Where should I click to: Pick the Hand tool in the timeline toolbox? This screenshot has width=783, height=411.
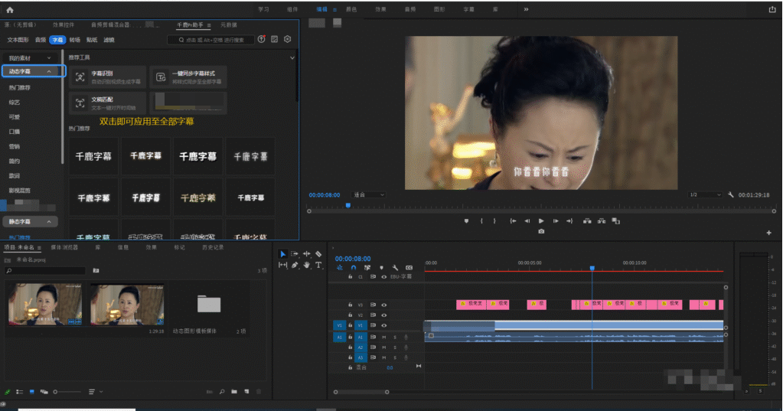tap(306, 266)
